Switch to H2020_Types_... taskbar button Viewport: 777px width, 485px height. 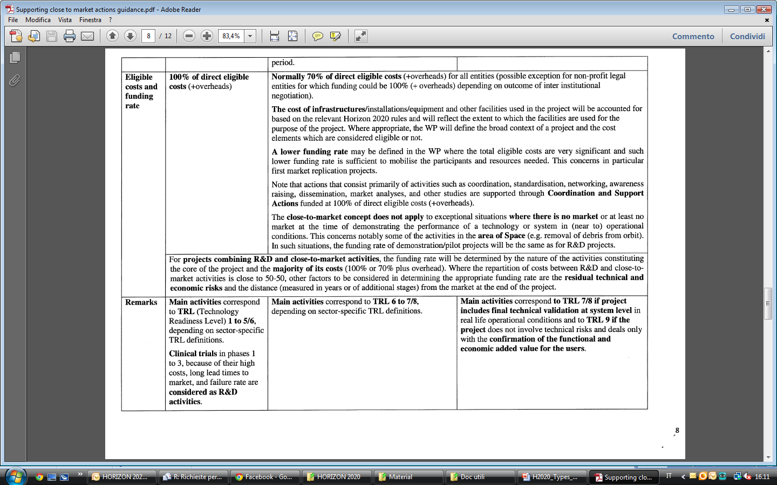(x=553, y=477)
